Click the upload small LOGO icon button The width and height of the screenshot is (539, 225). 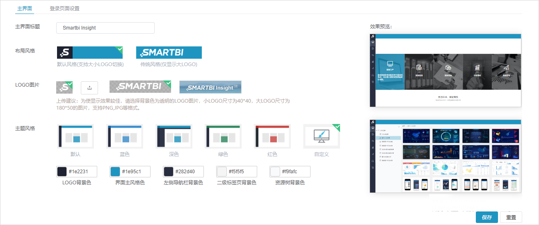pyautogui.click(x=89, y=87)
